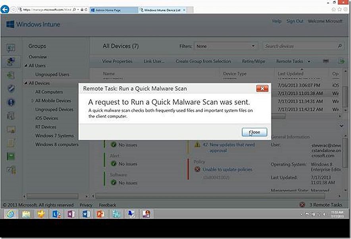Dismiss the dialog with the red X button
Viewport: 351px width, 239px height.
[262, 89]
